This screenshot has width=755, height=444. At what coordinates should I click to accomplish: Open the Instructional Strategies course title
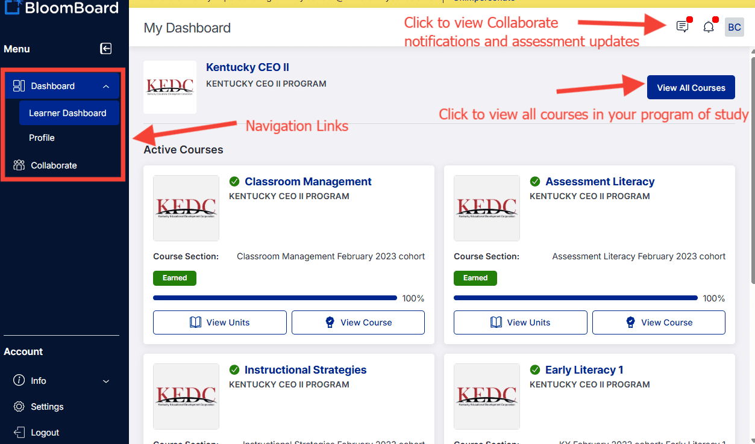[x=305, y=370]
